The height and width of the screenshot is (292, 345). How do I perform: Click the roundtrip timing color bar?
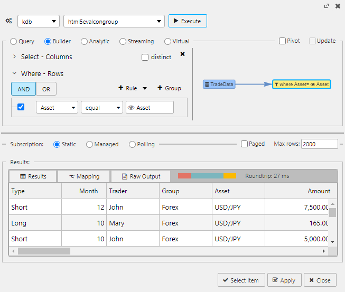coord(207,176)
